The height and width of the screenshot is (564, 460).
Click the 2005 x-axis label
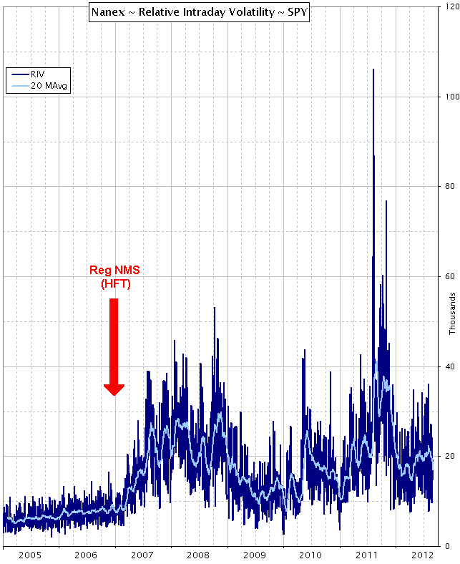30,555
